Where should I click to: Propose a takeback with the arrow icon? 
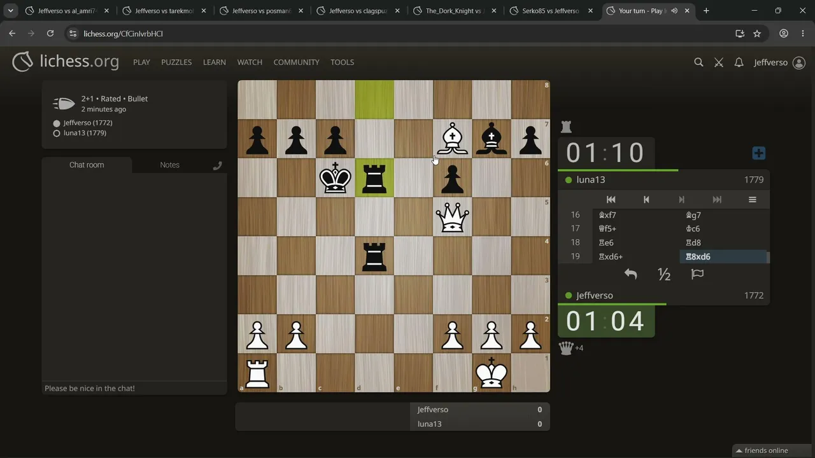click(x=630, y=274)
